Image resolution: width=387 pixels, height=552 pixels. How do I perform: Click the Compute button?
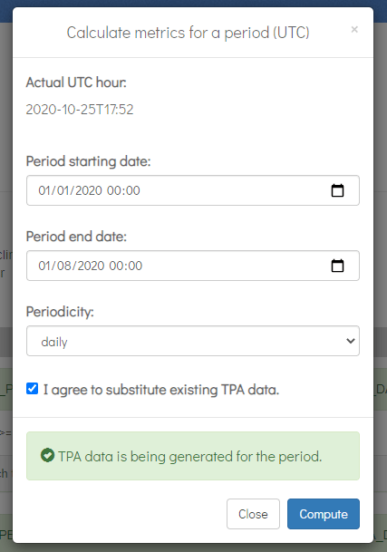[324, 514]
